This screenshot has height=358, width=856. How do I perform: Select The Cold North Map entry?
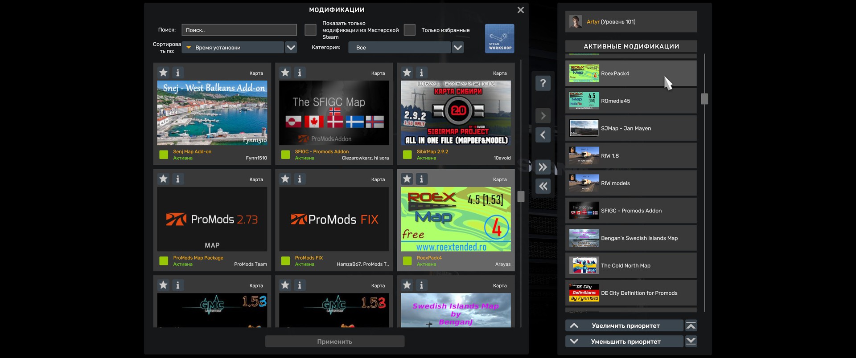(631, 265)
